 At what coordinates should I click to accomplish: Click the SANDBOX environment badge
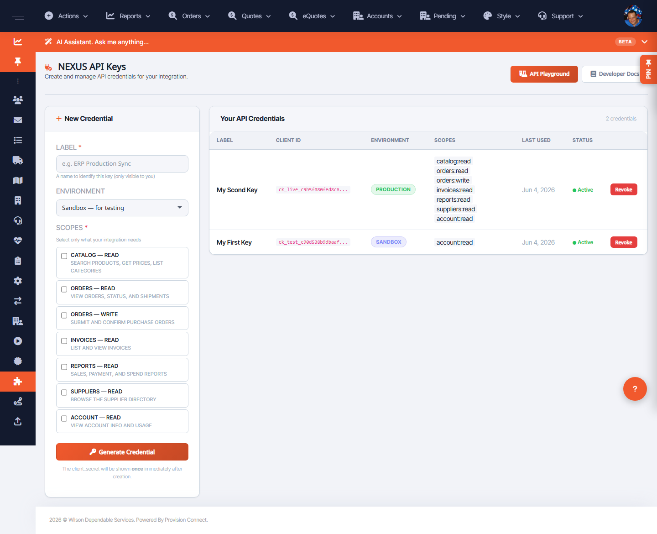(389, 242)
